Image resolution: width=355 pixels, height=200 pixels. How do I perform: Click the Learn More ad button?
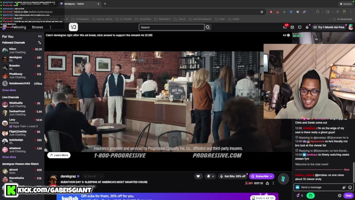point(59,155)
